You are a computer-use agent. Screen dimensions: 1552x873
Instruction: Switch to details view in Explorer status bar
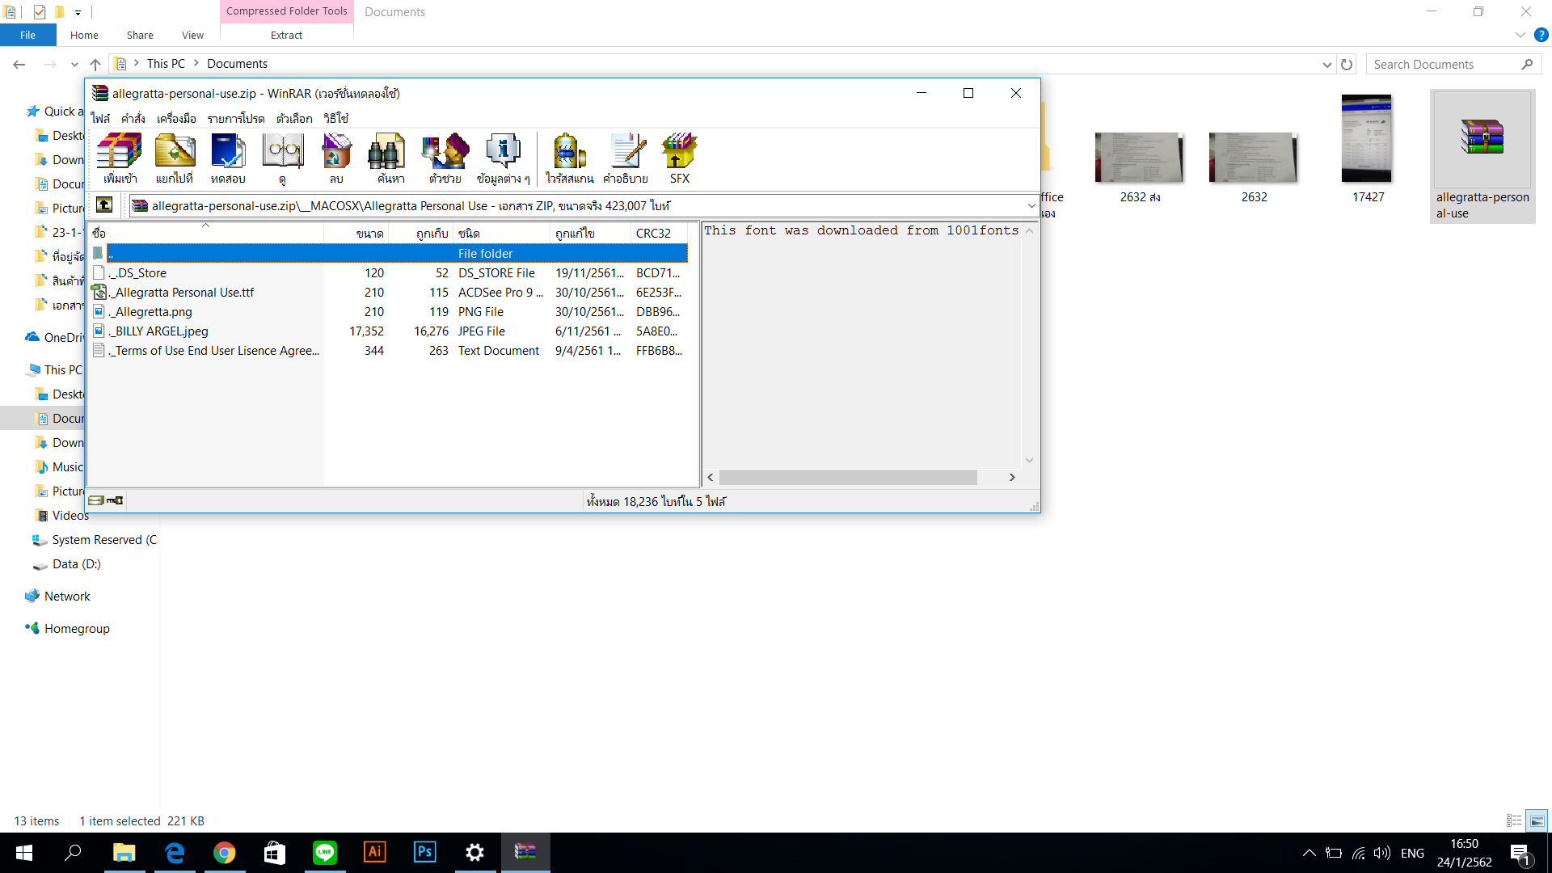click(x=1514, y=820)
